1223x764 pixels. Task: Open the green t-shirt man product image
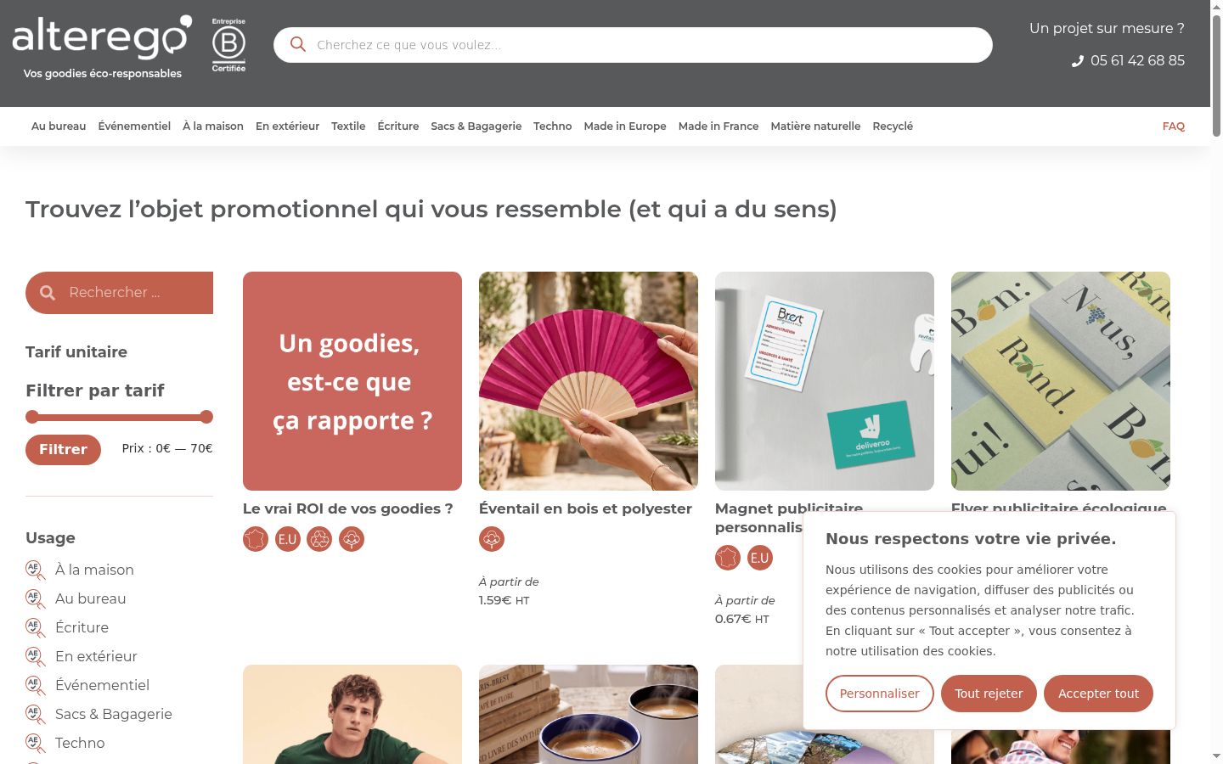coord(352,715)
